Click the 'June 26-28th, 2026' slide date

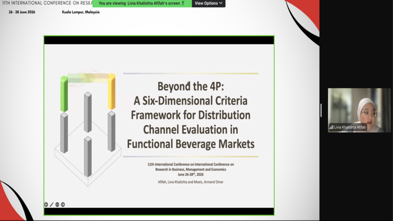pos(191,174)
